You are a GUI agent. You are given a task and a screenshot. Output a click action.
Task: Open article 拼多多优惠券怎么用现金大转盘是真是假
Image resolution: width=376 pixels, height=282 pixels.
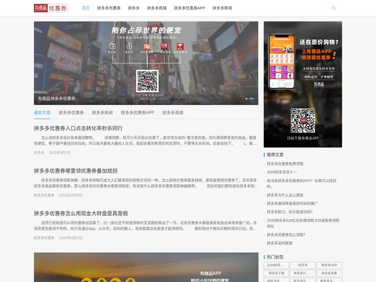click(x=81, y=214)
